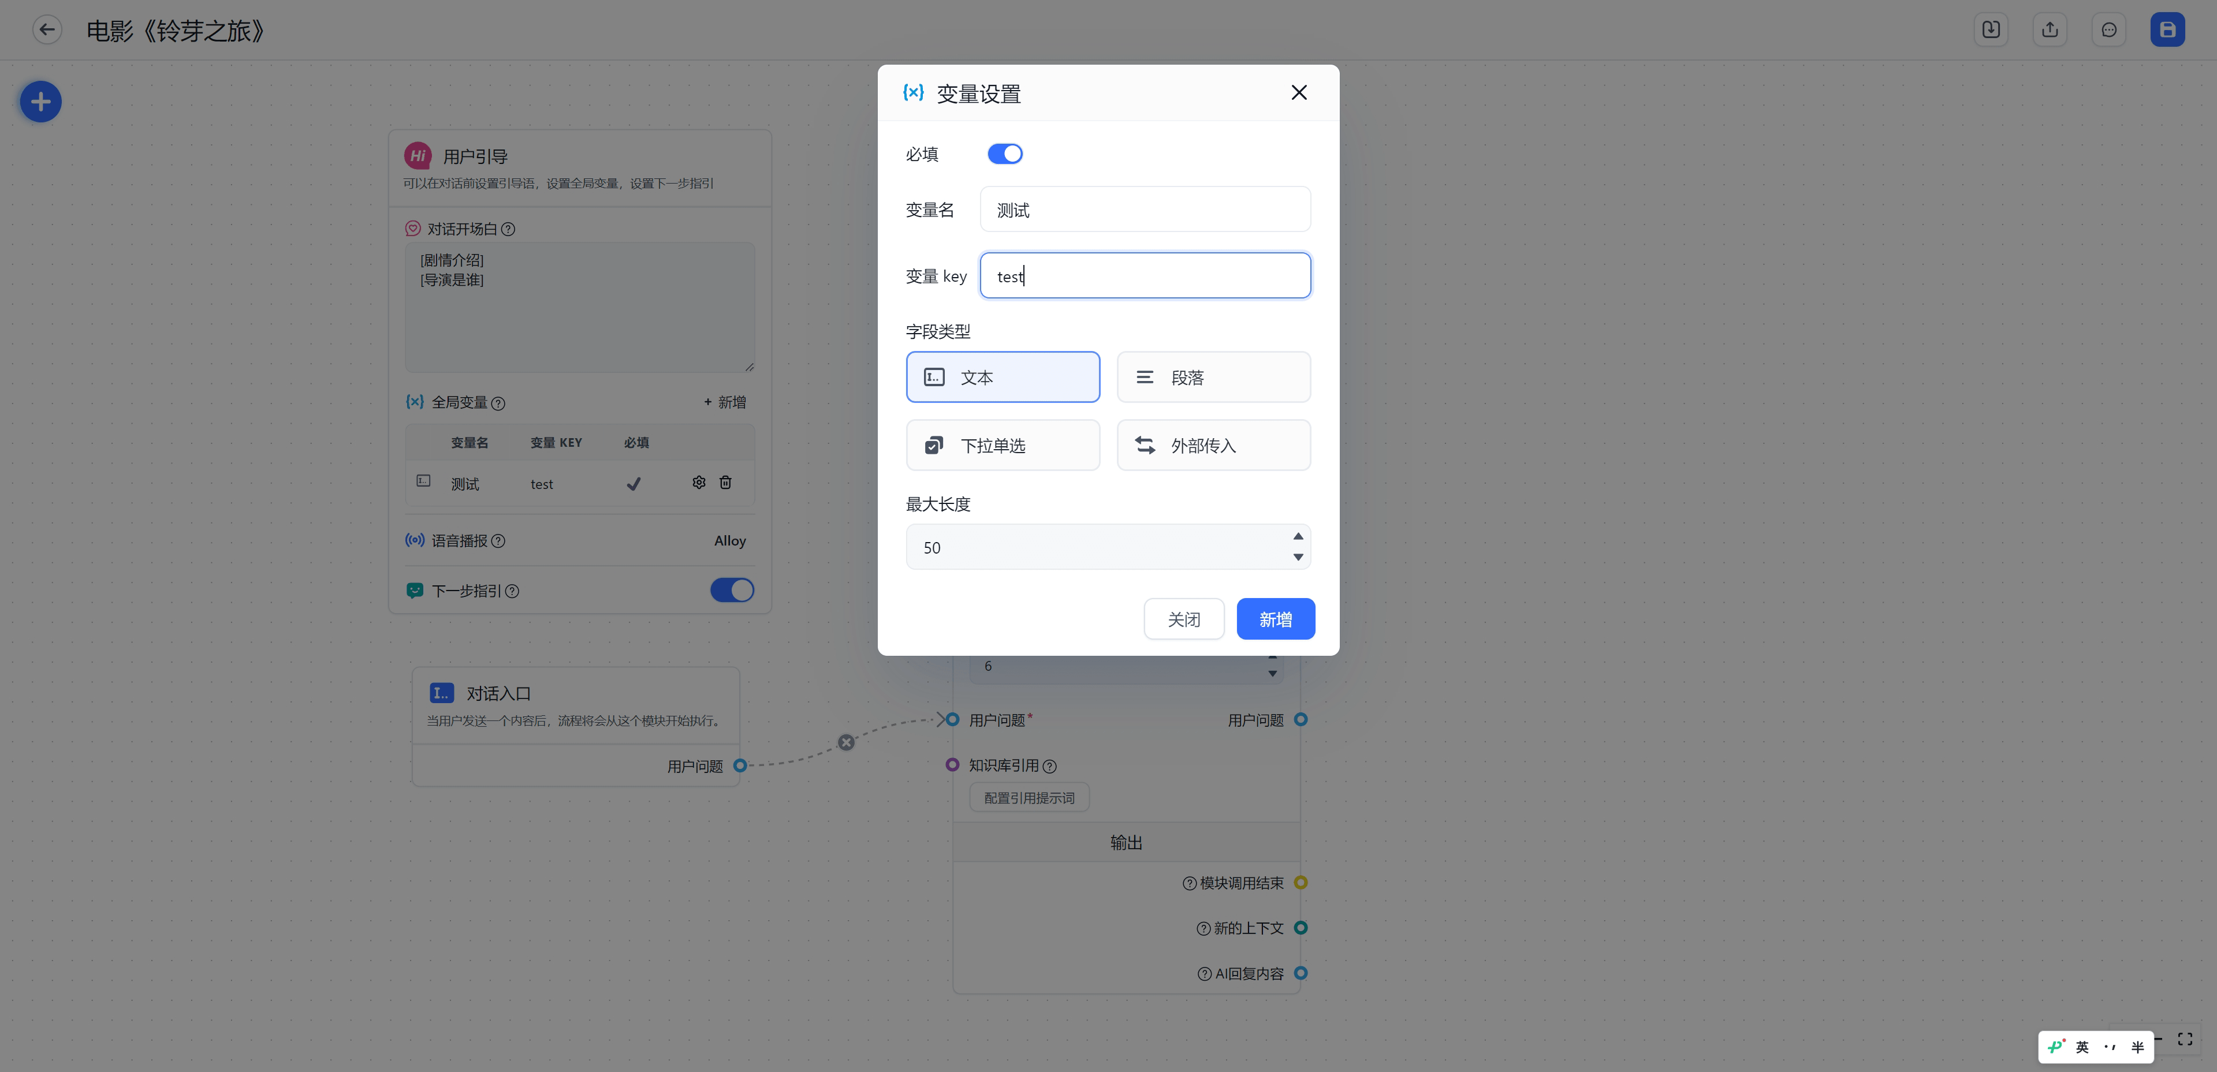Click the export share icon
Screen dimensions: 2217x1072
[x=2050, y=30]
